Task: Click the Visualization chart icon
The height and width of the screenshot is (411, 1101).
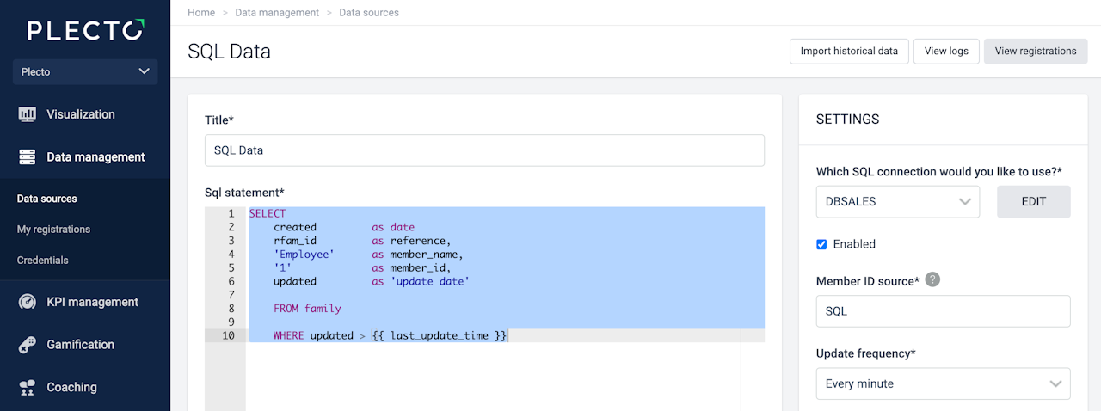Action: 28,114
